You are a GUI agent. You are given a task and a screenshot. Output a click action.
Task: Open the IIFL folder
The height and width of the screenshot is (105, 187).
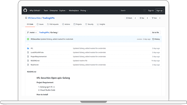coord(32,48)
